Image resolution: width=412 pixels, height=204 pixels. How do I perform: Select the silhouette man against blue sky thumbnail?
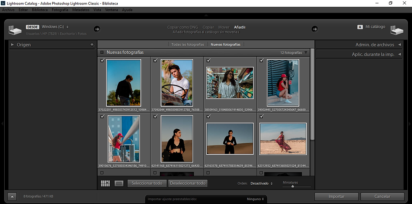coord(124,83)
